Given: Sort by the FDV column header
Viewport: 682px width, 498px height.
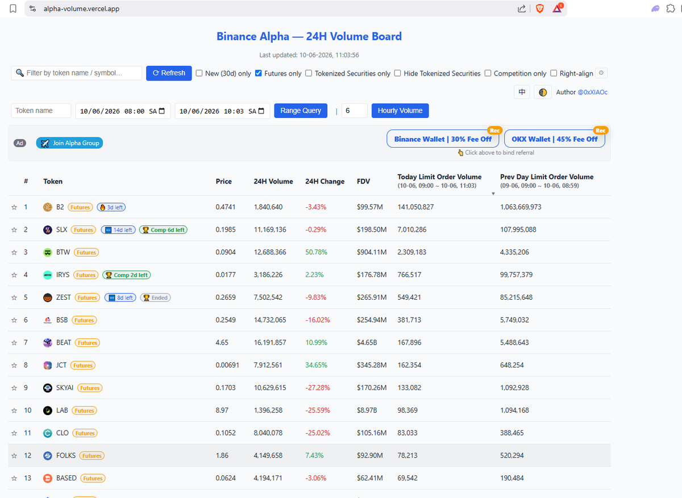Looking at the screenshot, I should pyautogui.click(x=363, y=182).
